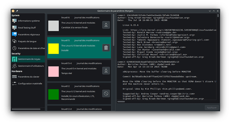Open Paramètres du clavier

pos(28,77)
